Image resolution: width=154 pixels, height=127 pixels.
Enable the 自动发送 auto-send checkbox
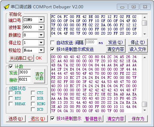coord(53,43)
